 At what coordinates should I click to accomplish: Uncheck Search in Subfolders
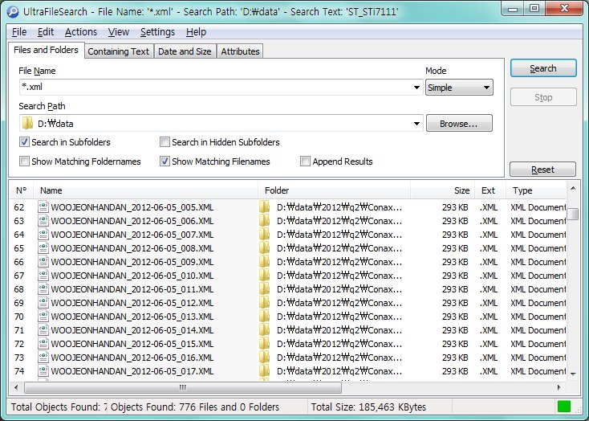[24, 142]
